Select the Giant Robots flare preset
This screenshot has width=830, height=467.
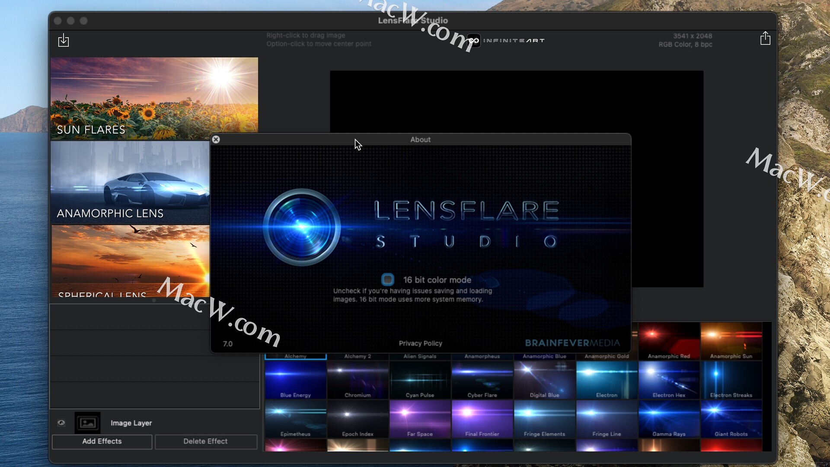(x=731, y=419)
